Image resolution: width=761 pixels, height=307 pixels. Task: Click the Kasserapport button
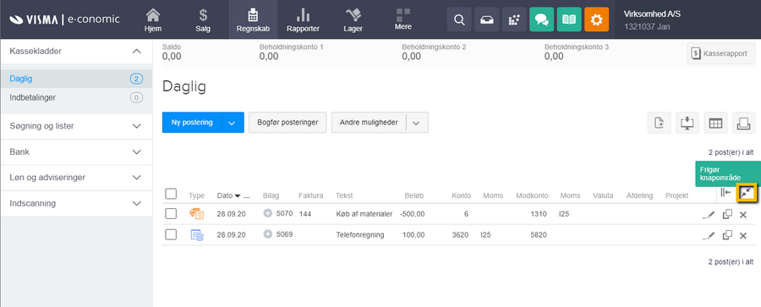[x=720, y=53]
